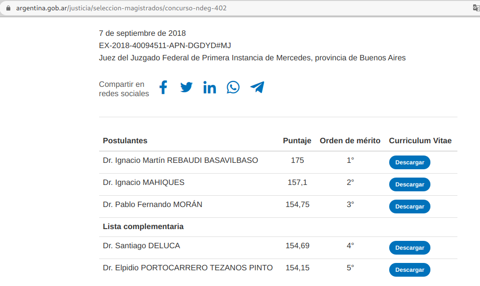Select the Orden de mérito column header
Screen dimensions: 480x286
point(350,141)
